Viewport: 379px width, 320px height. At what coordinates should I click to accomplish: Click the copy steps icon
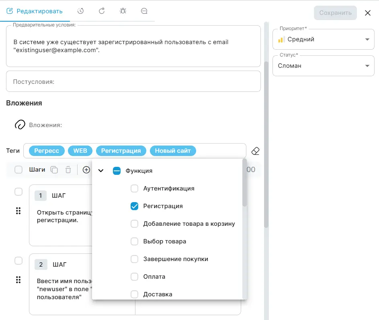pyautogui.click(x=54, y=170)
